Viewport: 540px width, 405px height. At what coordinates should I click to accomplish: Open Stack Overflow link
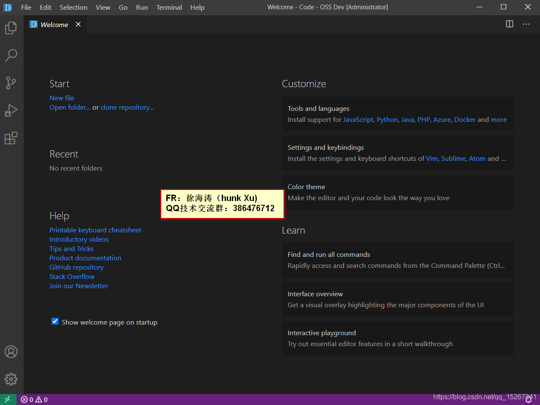pyautogui.click(x=72, y=276)
